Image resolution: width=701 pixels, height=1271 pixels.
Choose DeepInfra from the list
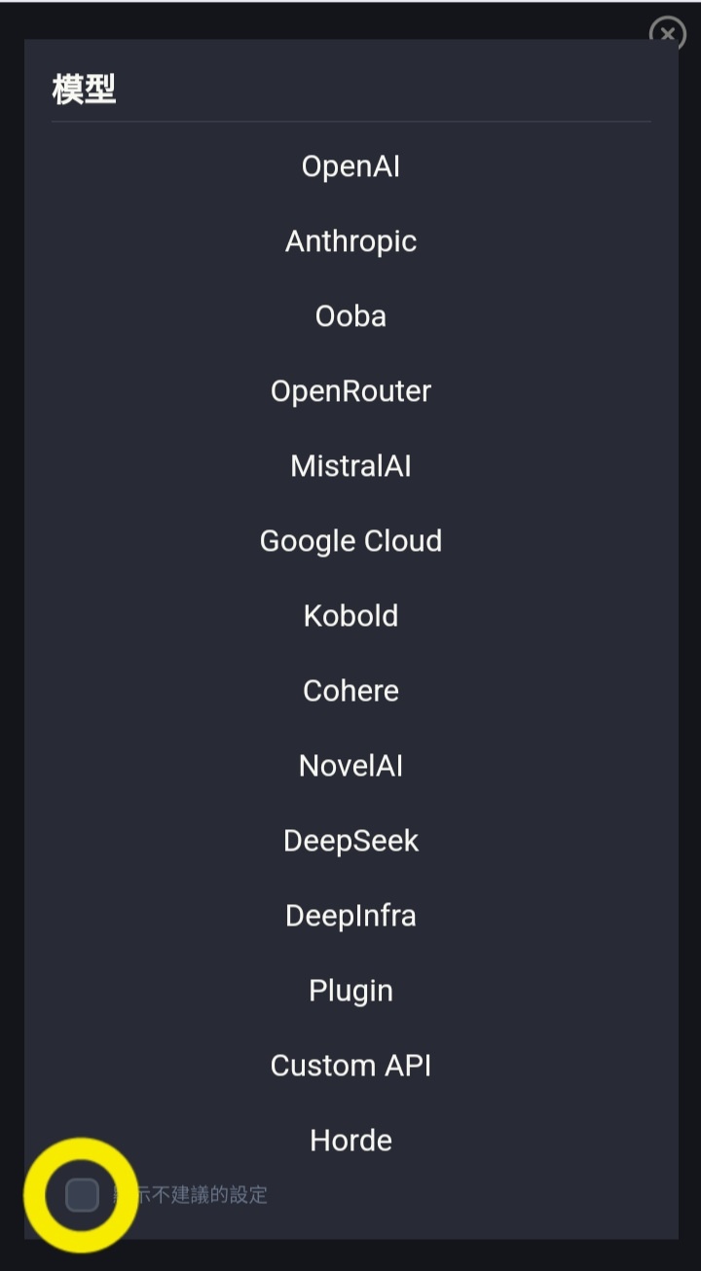[350, 916]
